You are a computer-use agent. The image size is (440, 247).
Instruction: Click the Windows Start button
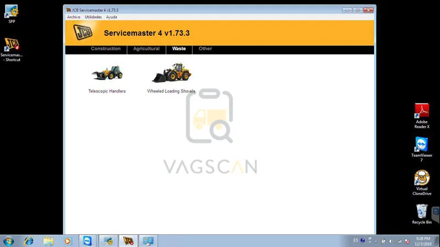coord(8,241)
